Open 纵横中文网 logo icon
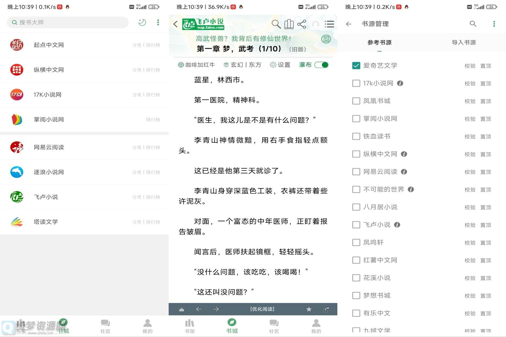The width and height of the screenshot is (506, 337). (x=17, y=70)
